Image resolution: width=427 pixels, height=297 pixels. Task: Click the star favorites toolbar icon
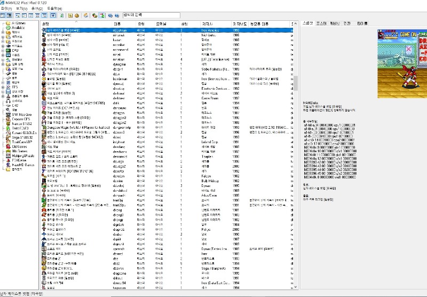pyautogui.click(x=53, y=15)
